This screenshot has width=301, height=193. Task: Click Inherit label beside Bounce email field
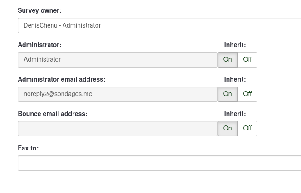click(x=235, y=114)
